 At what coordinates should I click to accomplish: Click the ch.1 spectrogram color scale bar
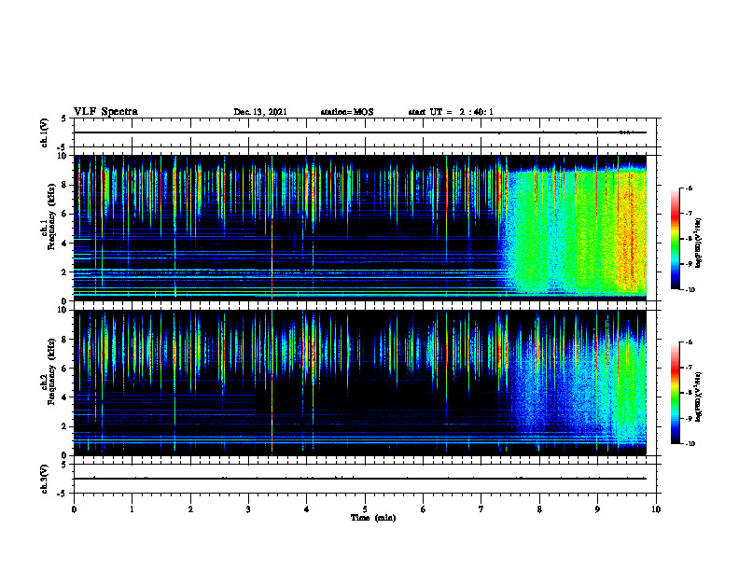click(676, 239)
